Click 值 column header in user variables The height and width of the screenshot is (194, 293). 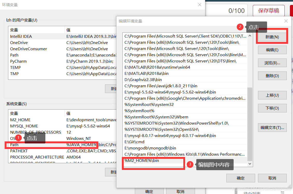click(91, 30)
